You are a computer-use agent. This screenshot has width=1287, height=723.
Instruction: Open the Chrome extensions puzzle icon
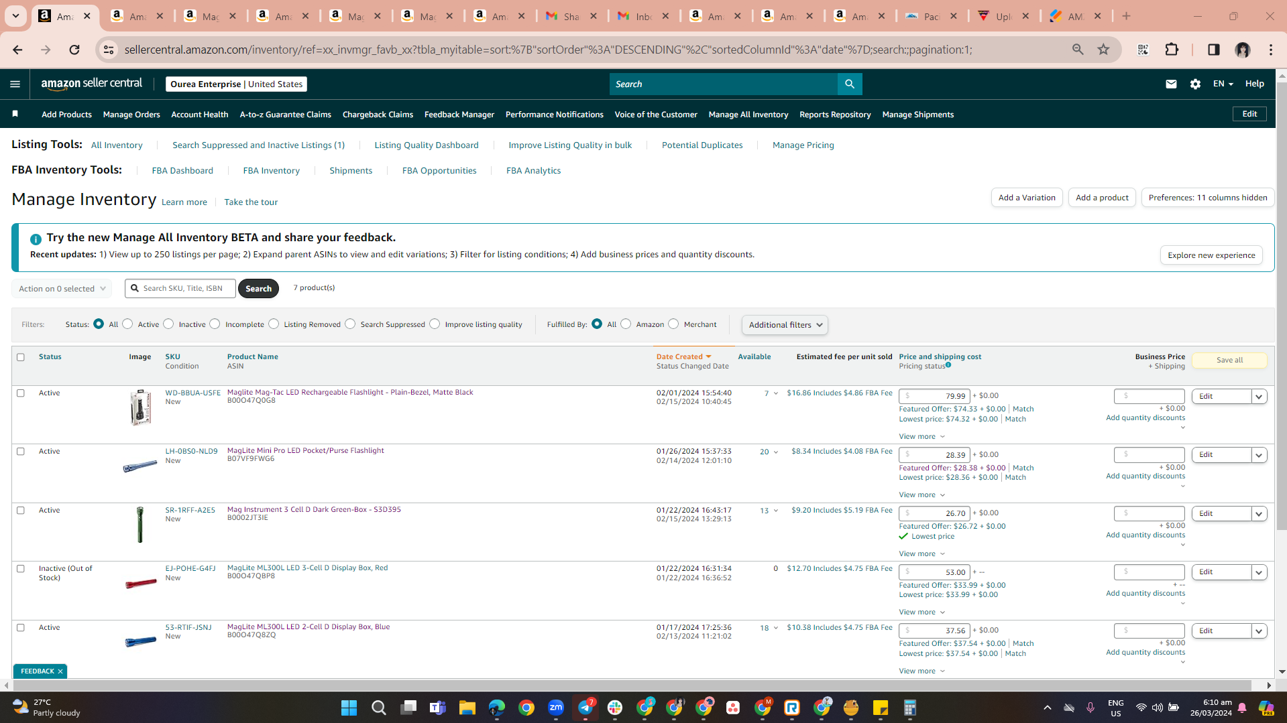pyautogui.click(x=1172, y=50)
